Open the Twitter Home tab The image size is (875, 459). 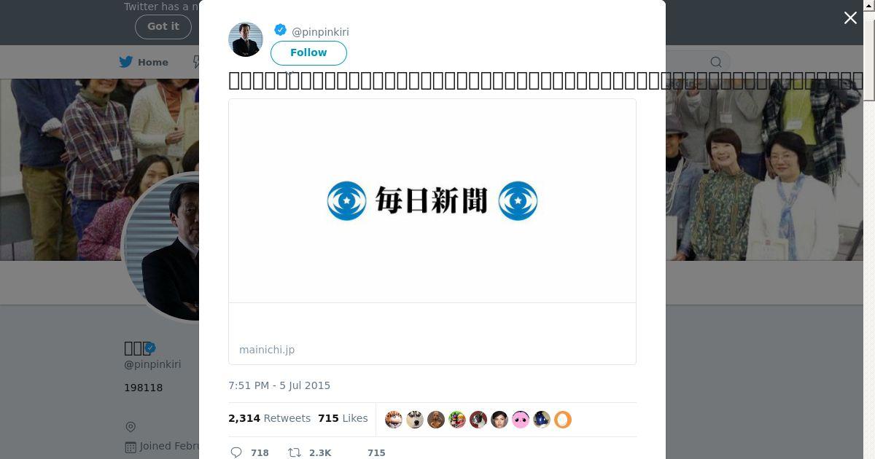point(144,62)
